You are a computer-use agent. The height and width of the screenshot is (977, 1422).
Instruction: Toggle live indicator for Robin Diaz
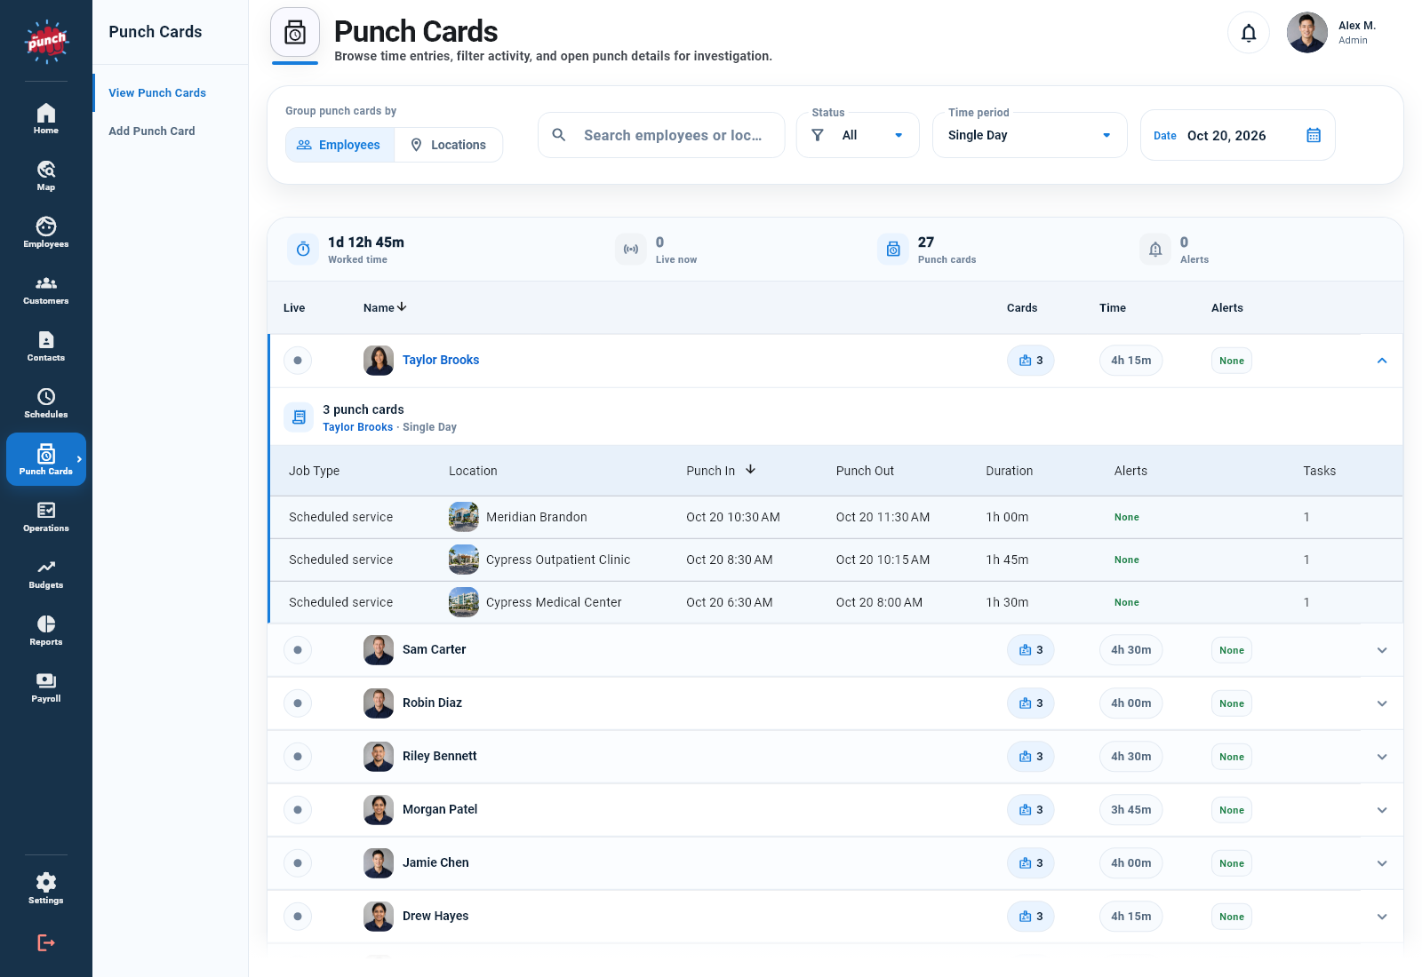[298, 703]
